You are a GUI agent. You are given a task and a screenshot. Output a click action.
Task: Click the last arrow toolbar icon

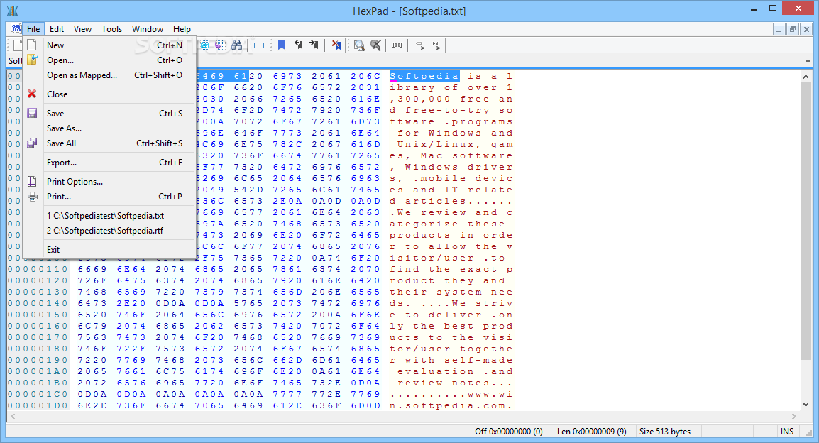436,45
